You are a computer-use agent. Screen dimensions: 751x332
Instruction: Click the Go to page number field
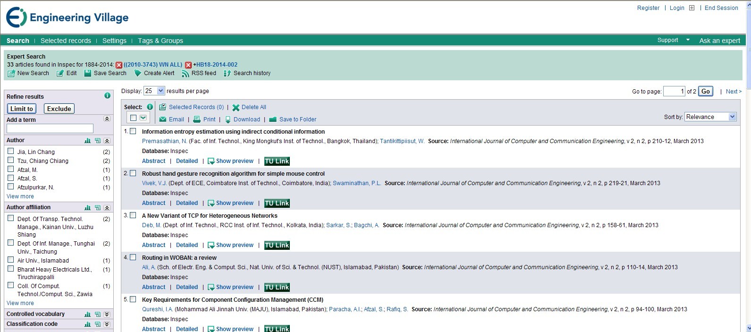pyautogui.click(x=674, y=91)
